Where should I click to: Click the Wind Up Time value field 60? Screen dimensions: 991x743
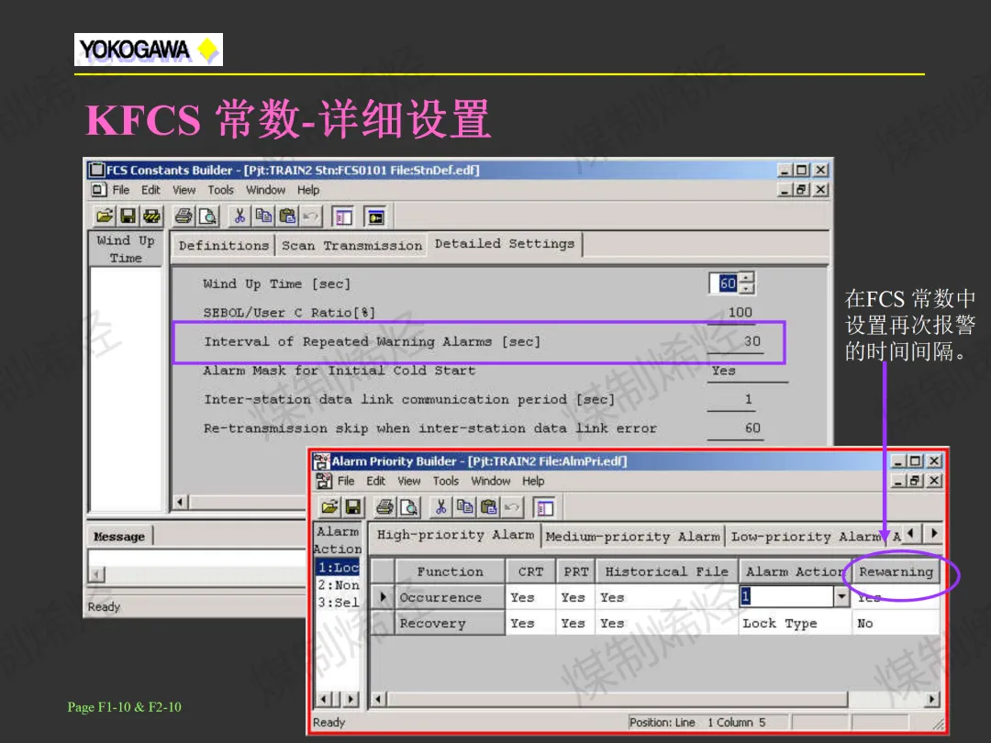click(724, 283)
